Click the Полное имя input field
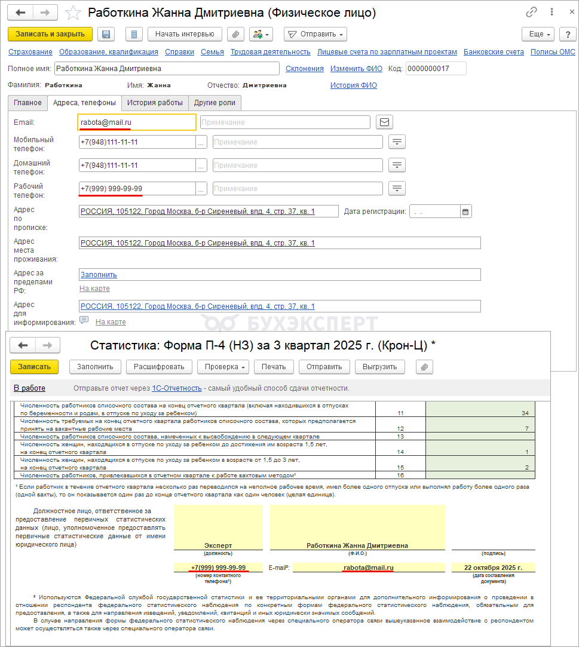 pos(167,69)
